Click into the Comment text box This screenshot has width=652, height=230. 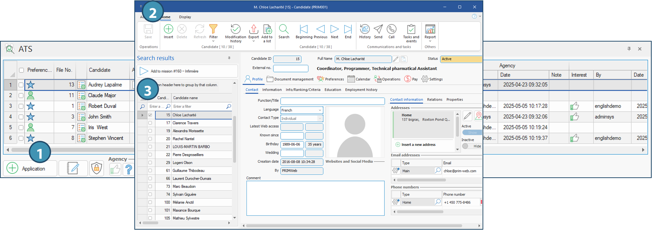315,198
